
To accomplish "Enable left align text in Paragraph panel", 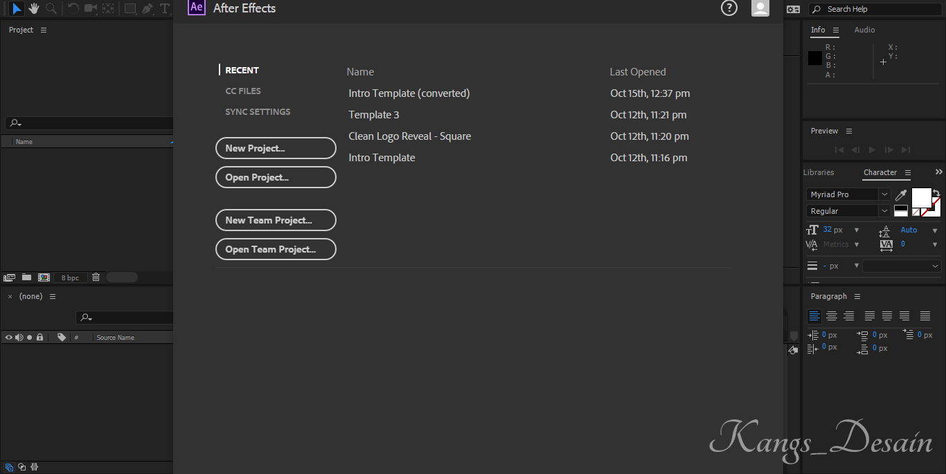I will (x=814, y=316).
